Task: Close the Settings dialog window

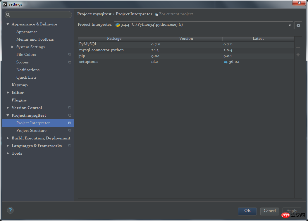Action: 299,3
